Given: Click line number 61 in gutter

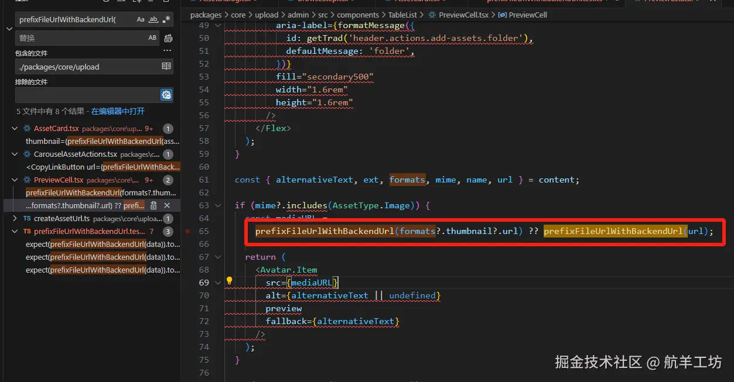Looking at the screenshot, I should click(204, 180).
